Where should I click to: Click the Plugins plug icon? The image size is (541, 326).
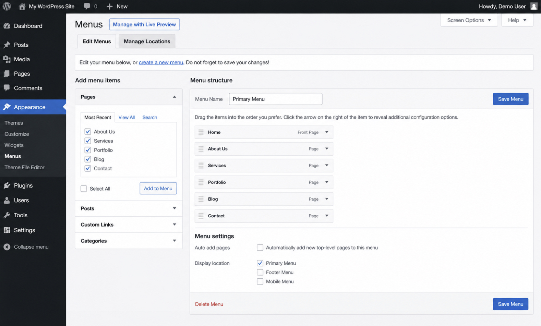7,185
